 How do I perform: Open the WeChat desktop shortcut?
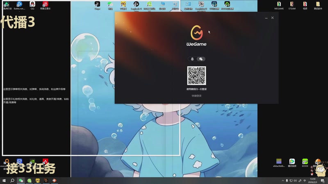click(110, 5)
